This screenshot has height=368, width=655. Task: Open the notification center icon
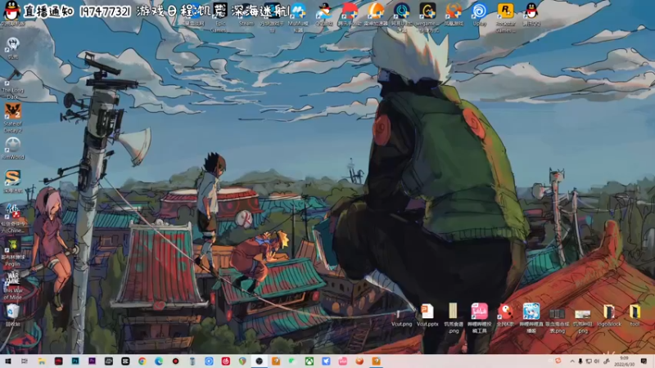pyautogui.click(x=644, y=361)
